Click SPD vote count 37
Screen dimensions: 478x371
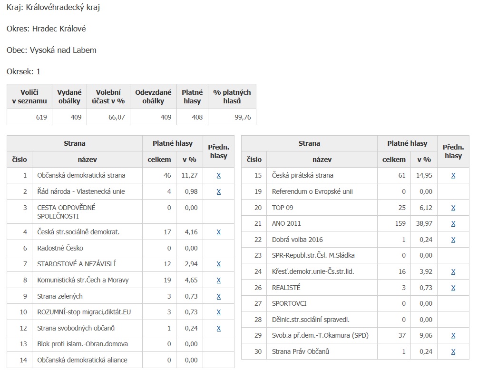402,335
